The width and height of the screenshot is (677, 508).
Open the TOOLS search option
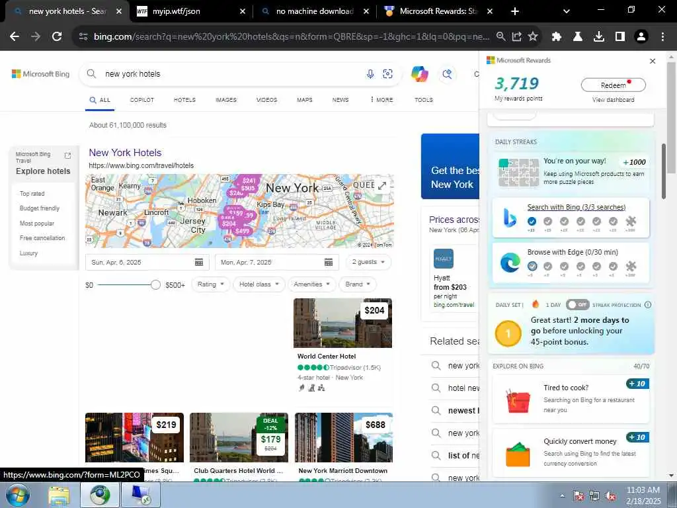(424, 100)
